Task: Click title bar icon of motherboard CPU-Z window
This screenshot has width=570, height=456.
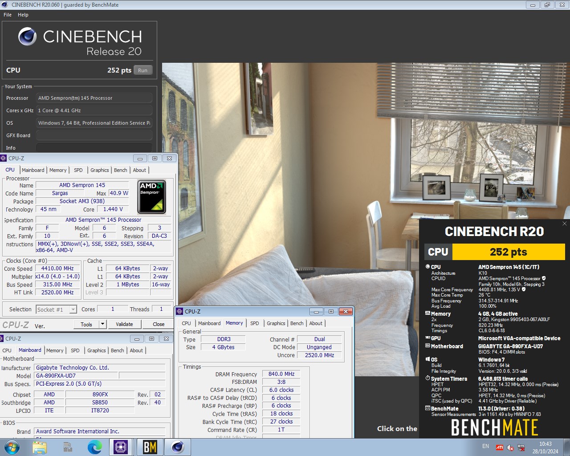Action: pyautogui.click(x=2, y=338)
